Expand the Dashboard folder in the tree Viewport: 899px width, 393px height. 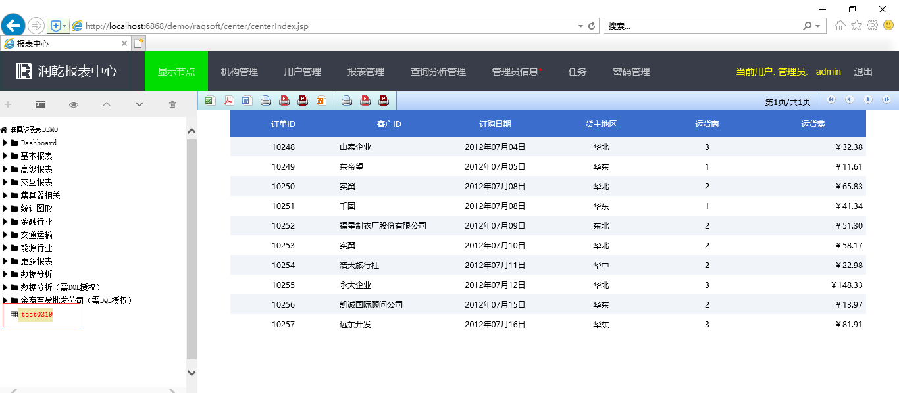6,143
